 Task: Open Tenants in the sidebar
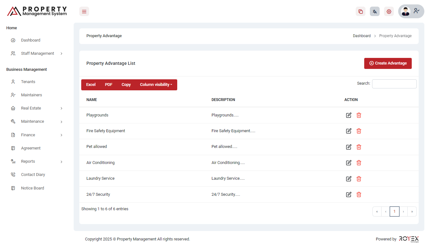tap(28, 82)
